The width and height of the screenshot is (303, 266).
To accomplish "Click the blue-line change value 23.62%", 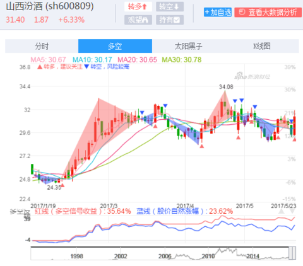I will [221, 211].
